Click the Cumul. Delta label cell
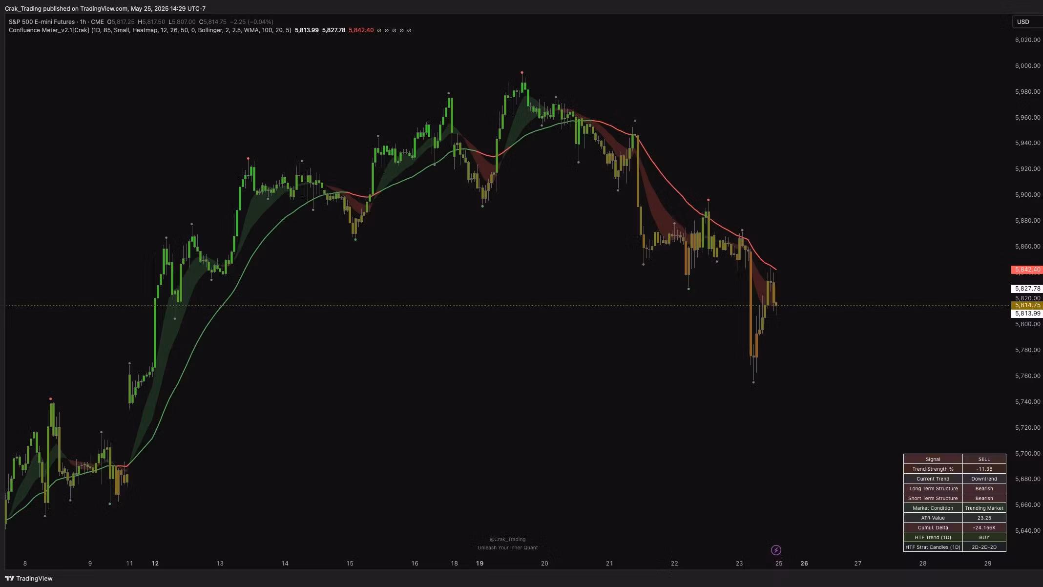 tap(933, 527)
